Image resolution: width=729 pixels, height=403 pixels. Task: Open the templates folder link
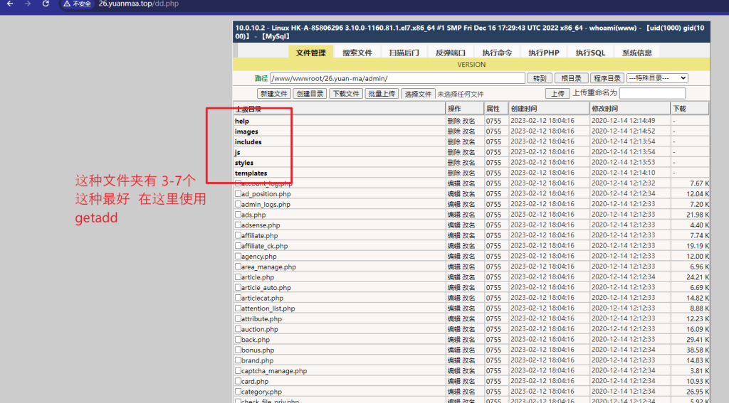(x=251, y=173)
